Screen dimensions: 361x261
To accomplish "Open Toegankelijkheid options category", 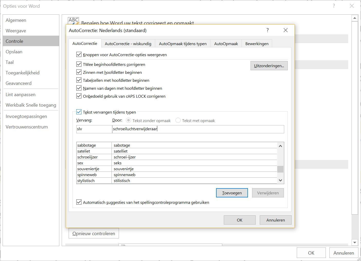I will pyautogui.click(x=31, y=73).
